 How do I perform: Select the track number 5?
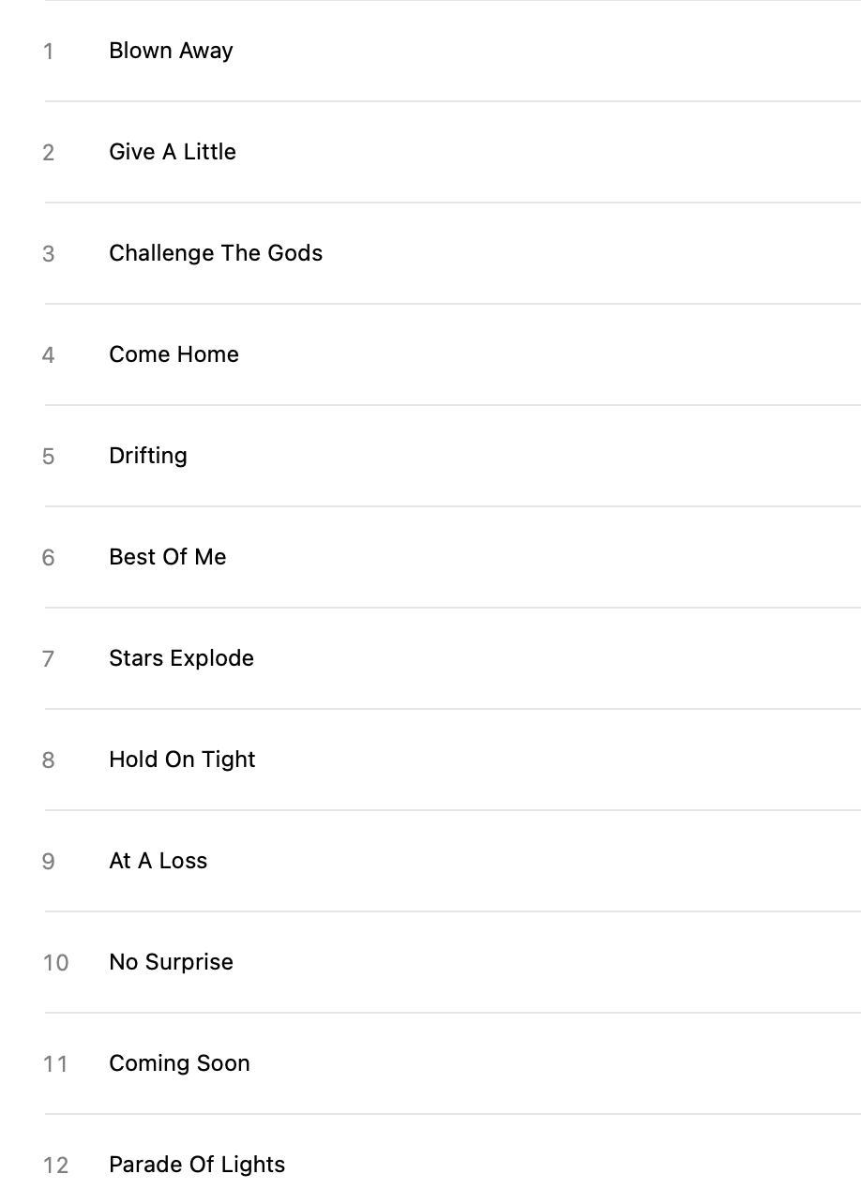[49, 457]
